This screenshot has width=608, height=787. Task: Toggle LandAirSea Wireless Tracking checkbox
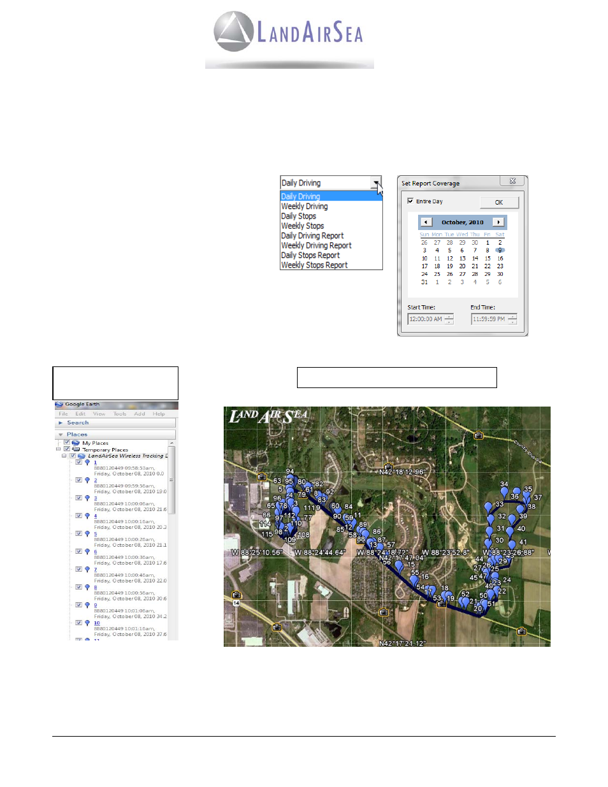point(73,456)
